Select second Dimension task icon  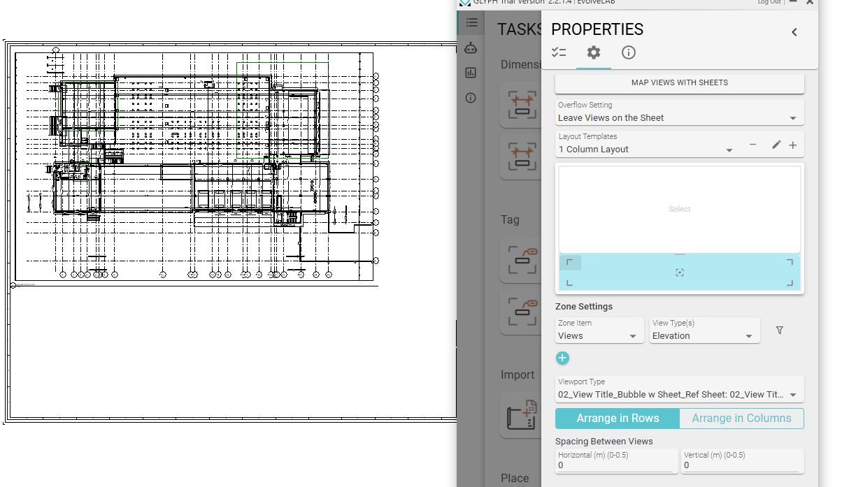[522, 157]
